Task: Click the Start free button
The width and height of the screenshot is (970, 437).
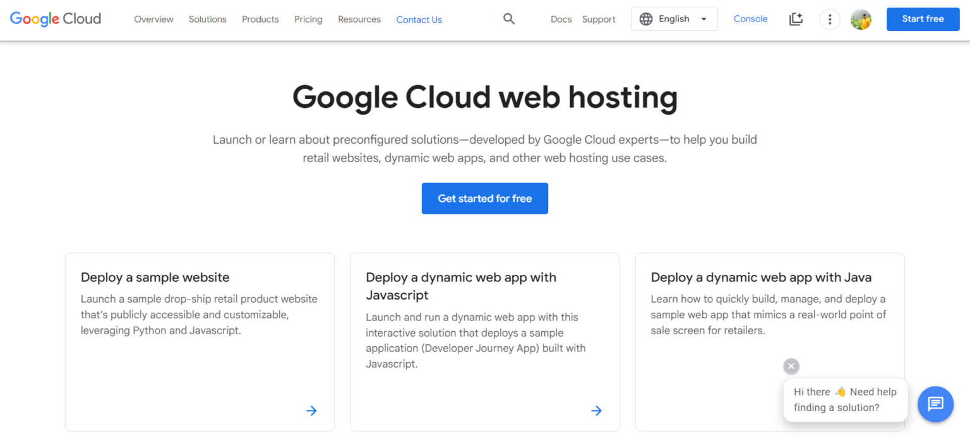Action: 923,19
